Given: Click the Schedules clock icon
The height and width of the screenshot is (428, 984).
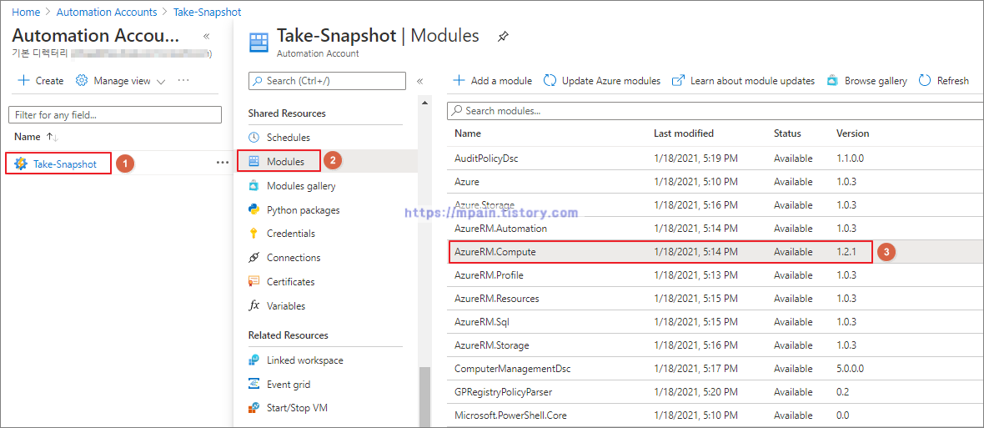Looking at the screenshot, I should click(254, 138).
